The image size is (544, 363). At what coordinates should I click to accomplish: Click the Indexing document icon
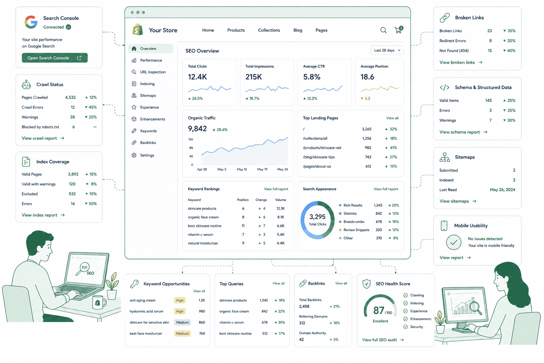(134, 84)
